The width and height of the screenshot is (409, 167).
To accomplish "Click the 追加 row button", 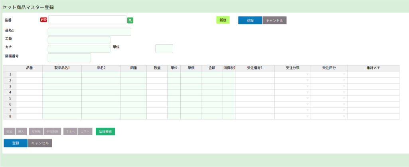I will [10, 131].
